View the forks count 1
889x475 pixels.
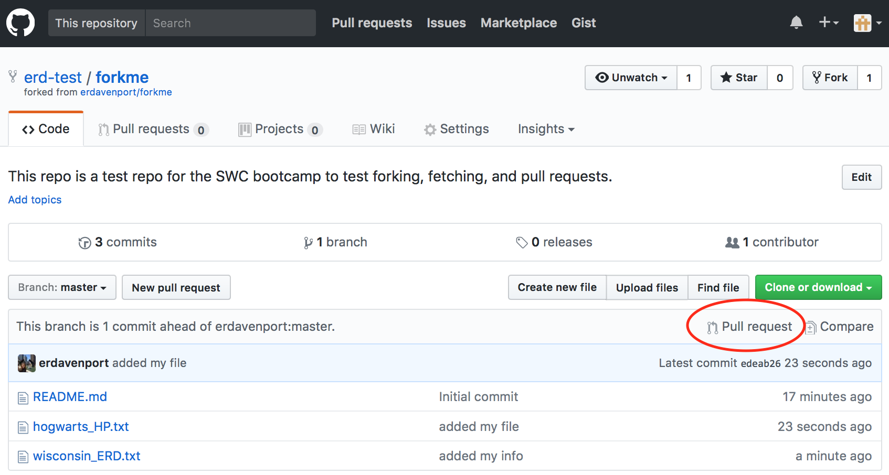870,78
